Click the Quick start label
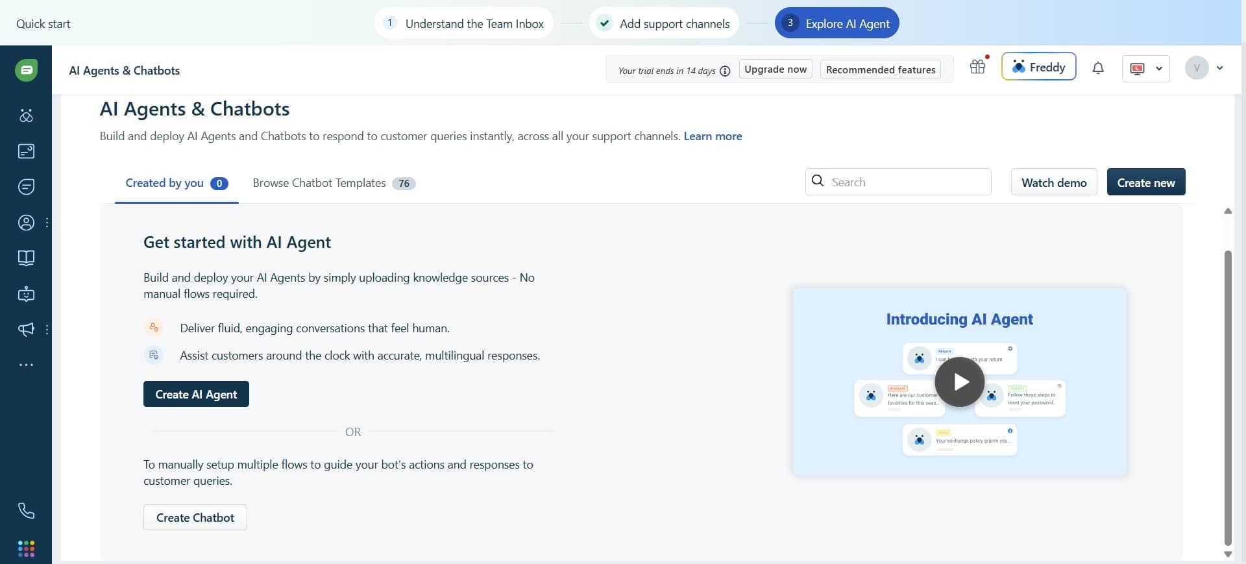The height and width of the screenshot is (564, 1246). pos(43,24)
